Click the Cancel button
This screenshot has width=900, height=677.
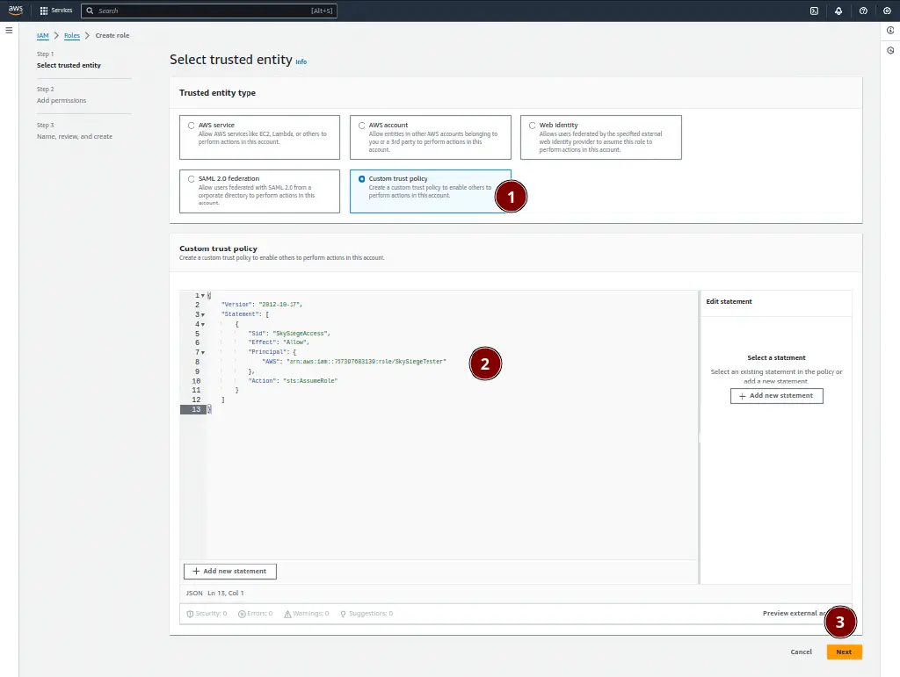[x=801, y=652]
